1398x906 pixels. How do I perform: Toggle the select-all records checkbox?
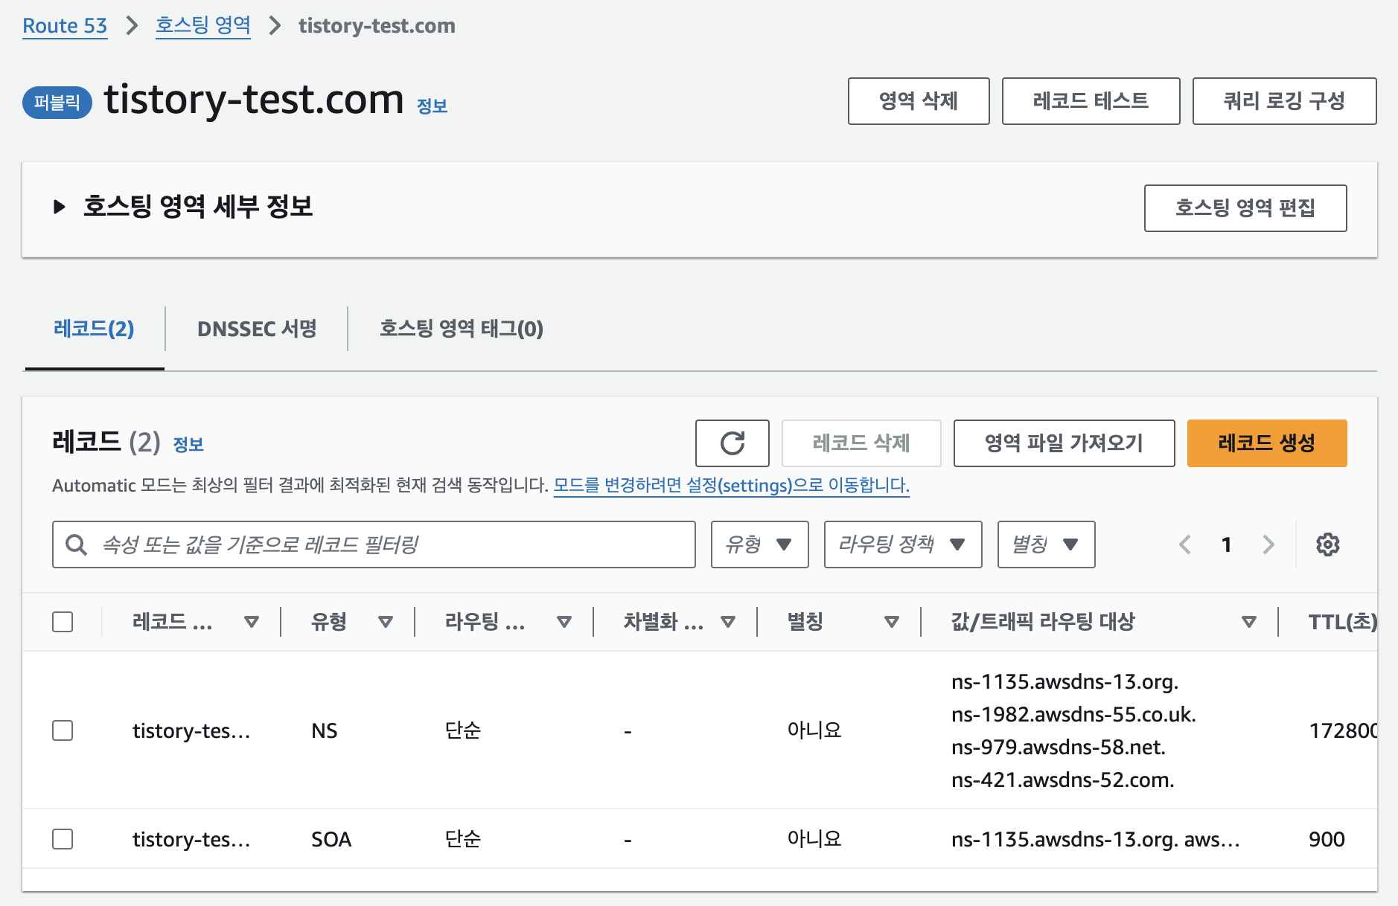[x=63, y=622]
